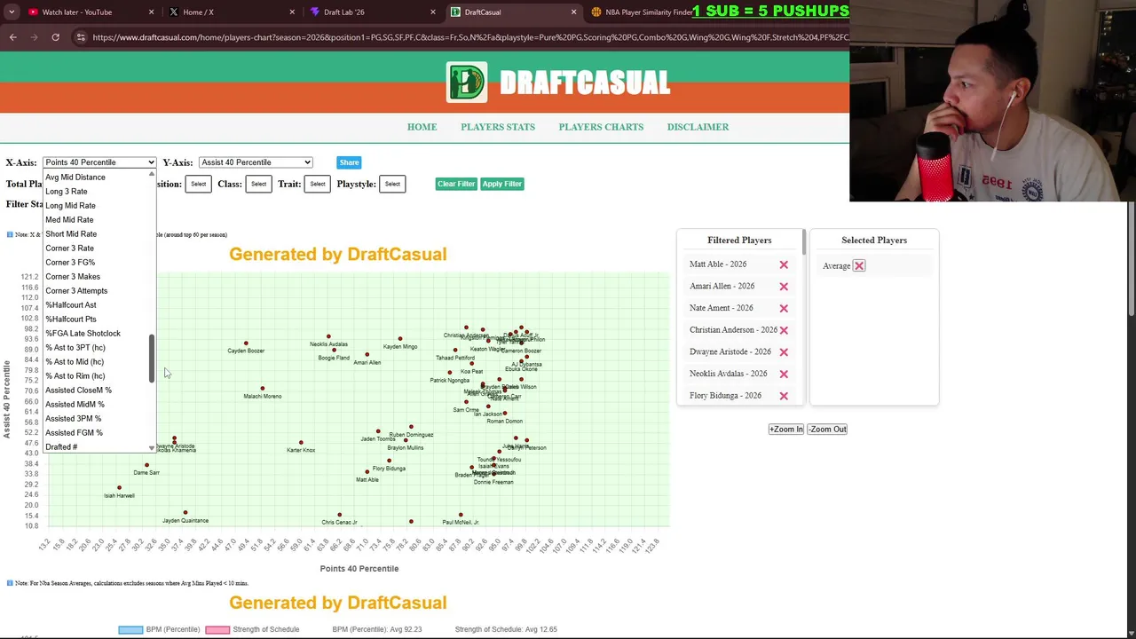The image size is (1136, 639).
Task: Toggle pink Strength of Schedule legend swatch
Action: click(x=217, y=630)
